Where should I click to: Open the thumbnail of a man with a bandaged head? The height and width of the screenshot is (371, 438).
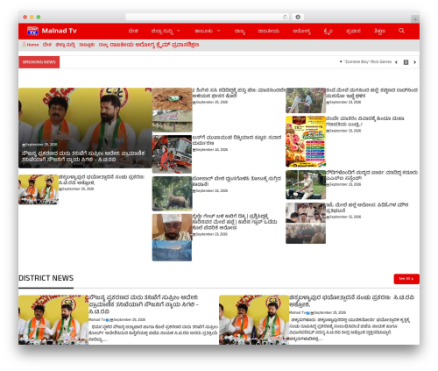point(172,238)
